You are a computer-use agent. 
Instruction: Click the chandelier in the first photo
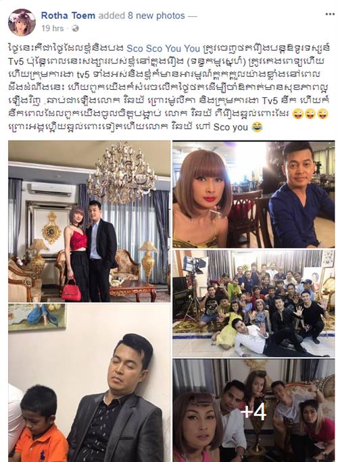point(122,172)
